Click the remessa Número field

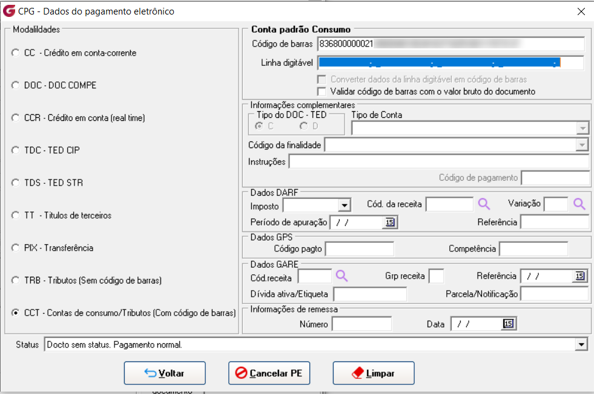coord(361,324)
